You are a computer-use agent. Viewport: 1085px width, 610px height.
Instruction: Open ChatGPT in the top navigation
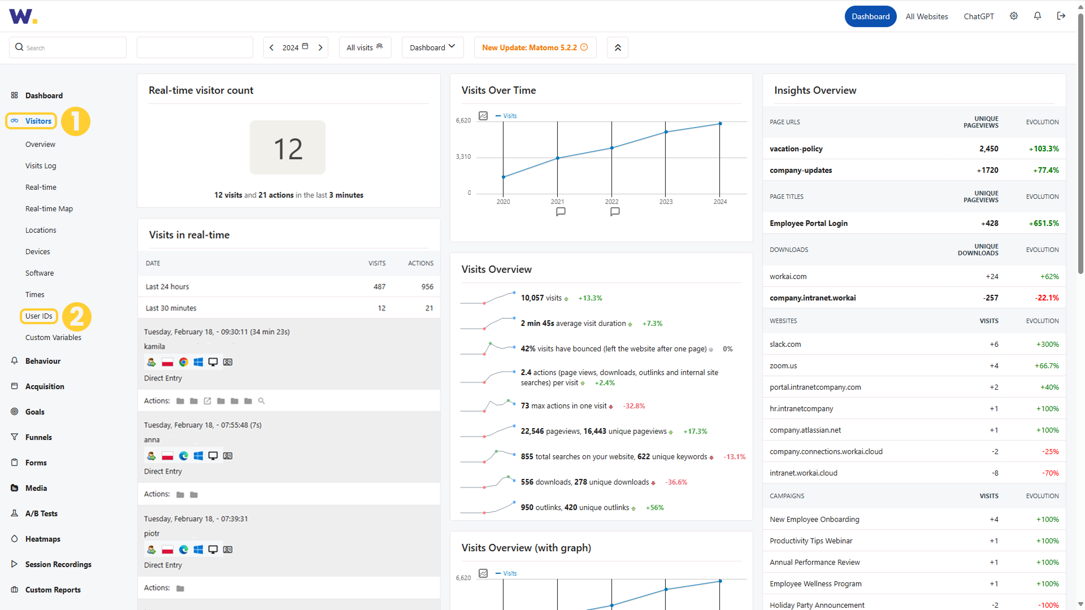click(979, 16)
